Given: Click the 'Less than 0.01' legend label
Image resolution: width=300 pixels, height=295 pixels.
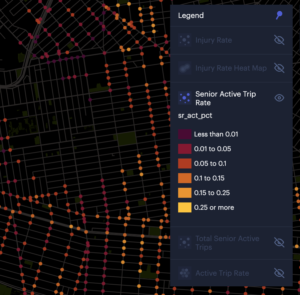Looking at the screenshot, I should 216,134.
